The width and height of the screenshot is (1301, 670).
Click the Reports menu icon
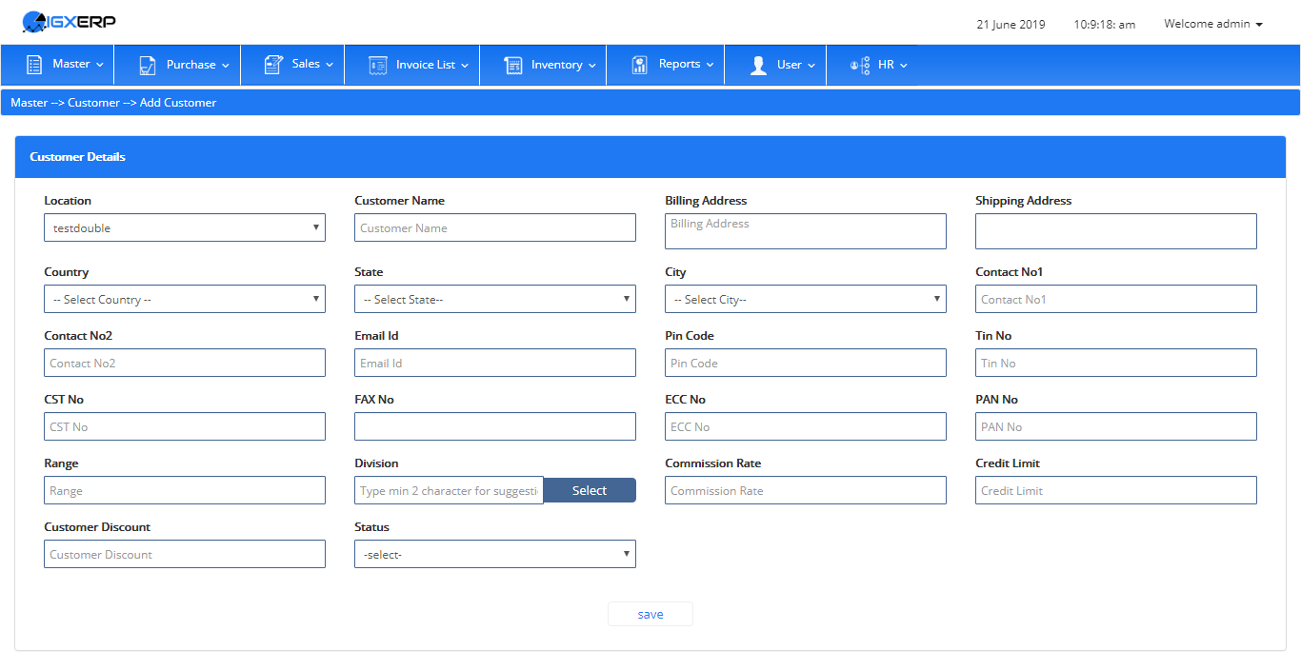640,65
